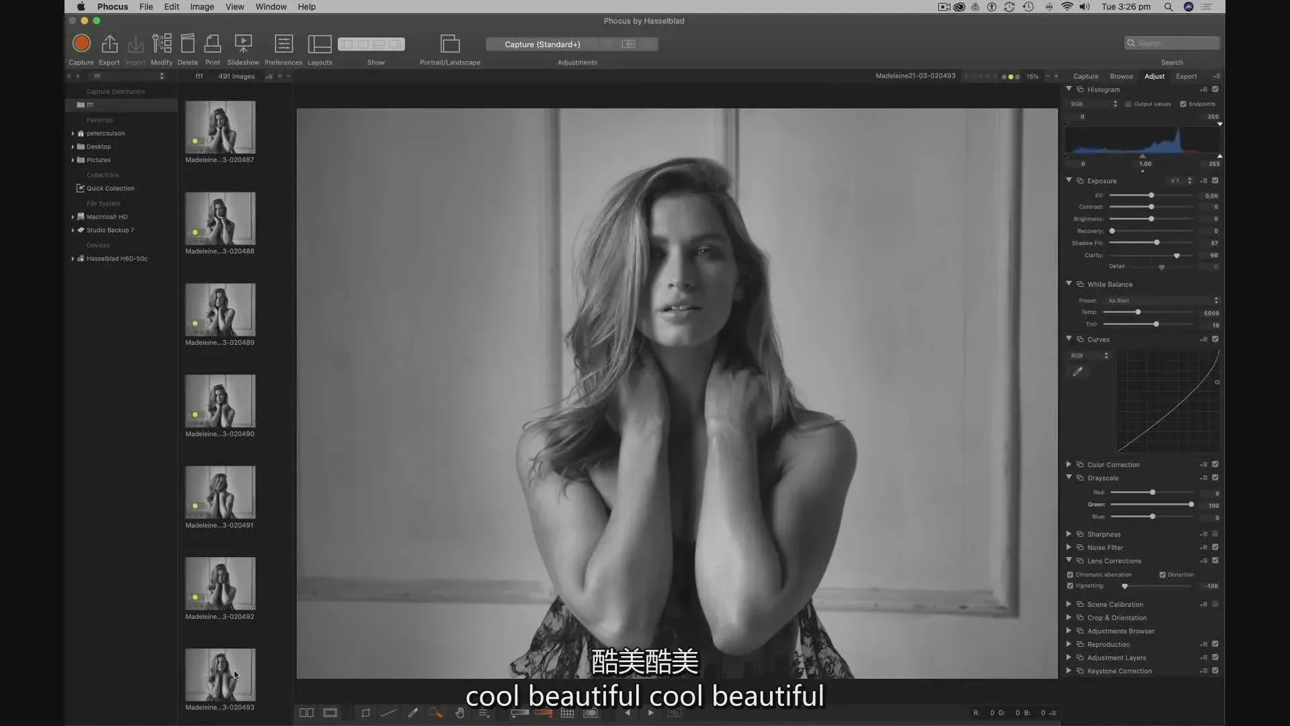
Task: Toggle the grid overlay icon
Action: (567, 713)
